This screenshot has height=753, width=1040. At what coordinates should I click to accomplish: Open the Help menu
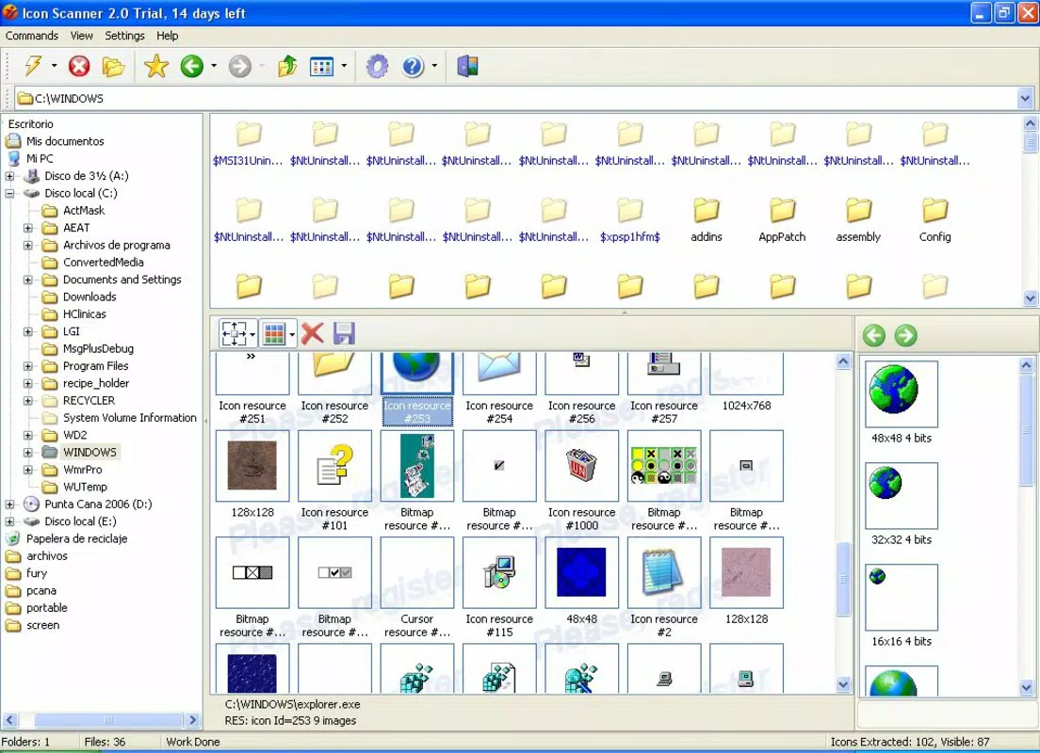pyautogui.click(x=167, y=36)
